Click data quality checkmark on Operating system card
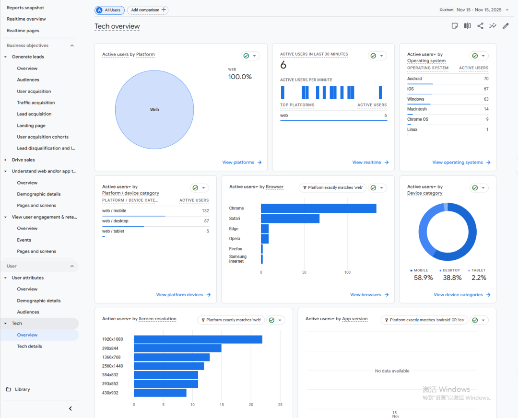The image size is (518, 418). (475, 56)
